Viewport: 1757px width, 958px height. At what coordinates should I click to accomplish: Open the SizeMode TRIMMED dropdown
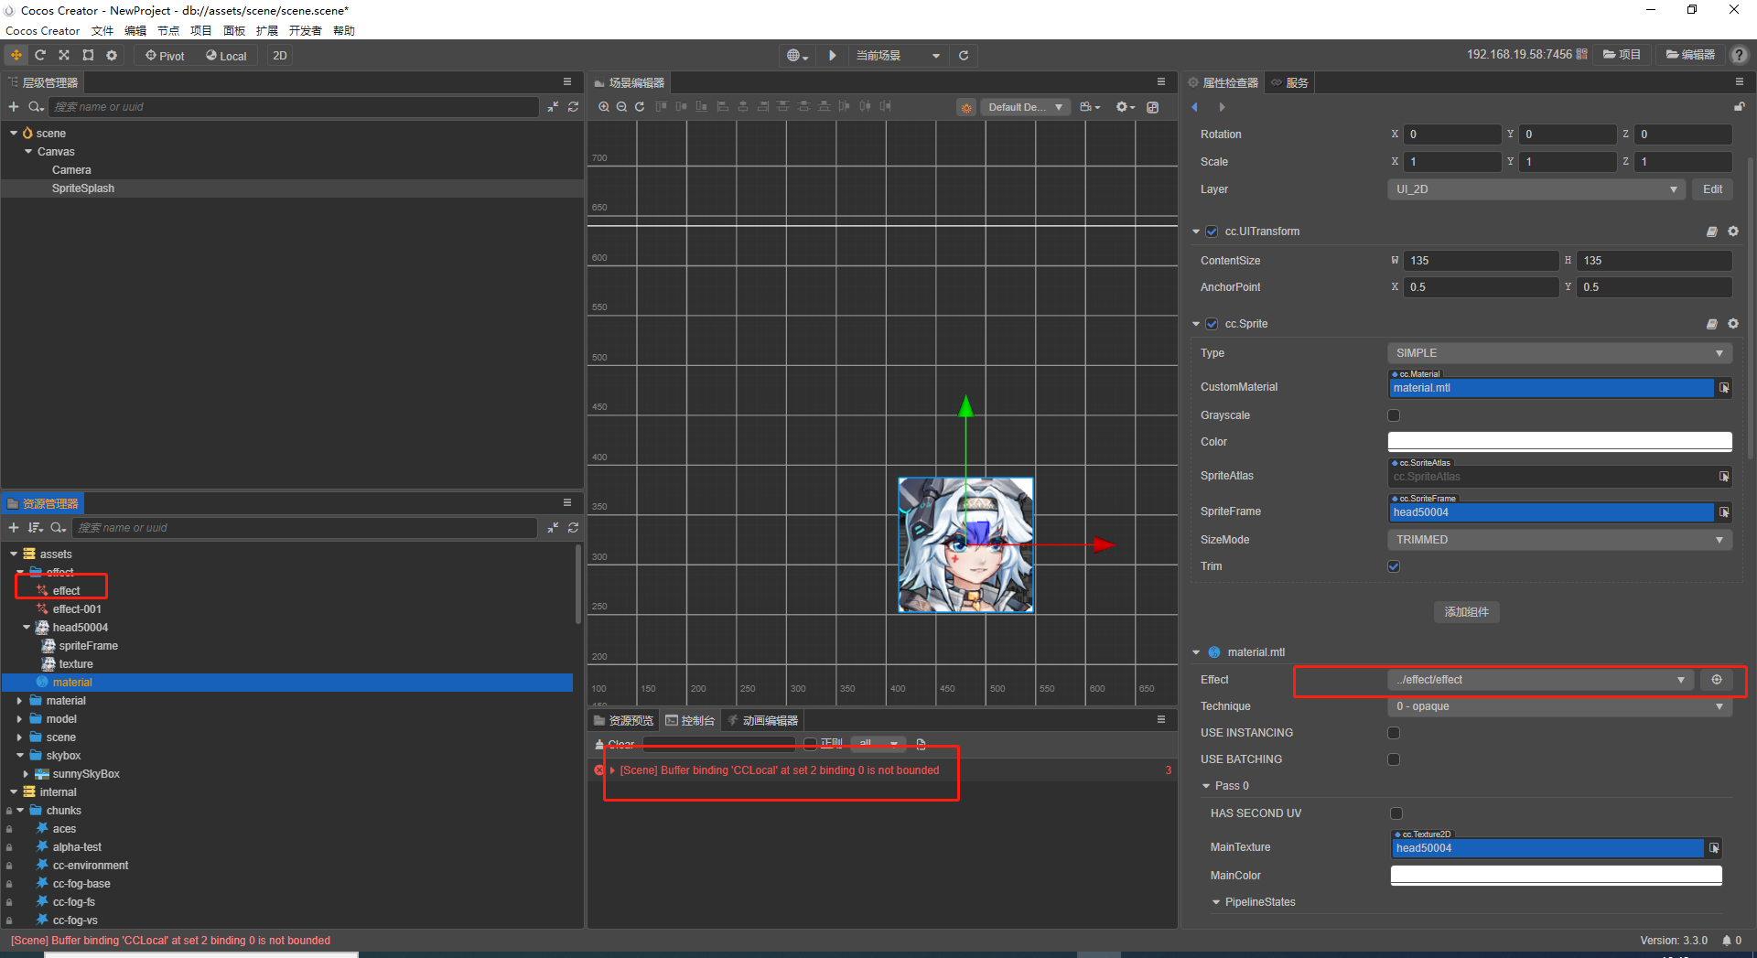1559,540
